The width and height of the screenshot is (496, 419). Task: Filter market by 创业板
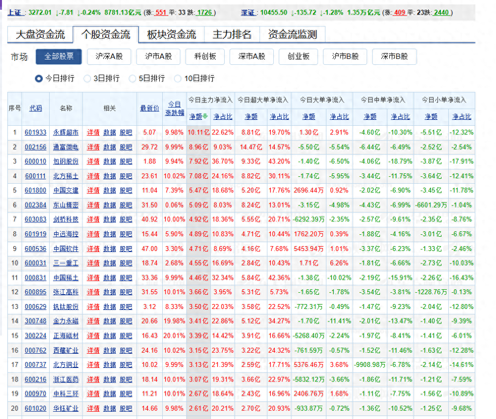[298, 56]
